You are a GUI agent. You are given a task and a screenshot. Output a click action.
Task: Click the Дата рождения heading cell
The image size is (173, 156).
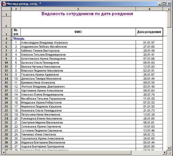[149, 32]
